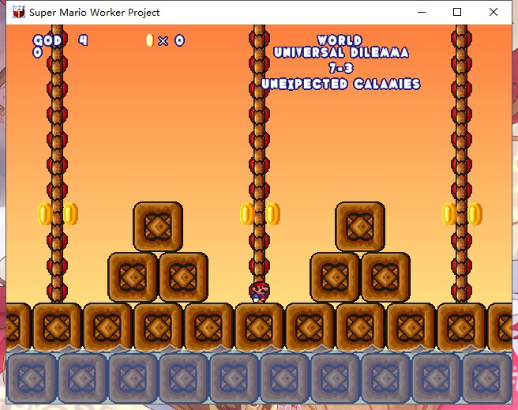
Task: Click Mario standing at the middle rope
Action: 260,292
